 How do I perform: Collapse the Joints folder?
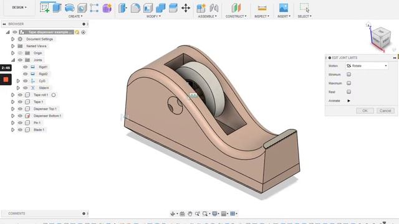[12, 60]
